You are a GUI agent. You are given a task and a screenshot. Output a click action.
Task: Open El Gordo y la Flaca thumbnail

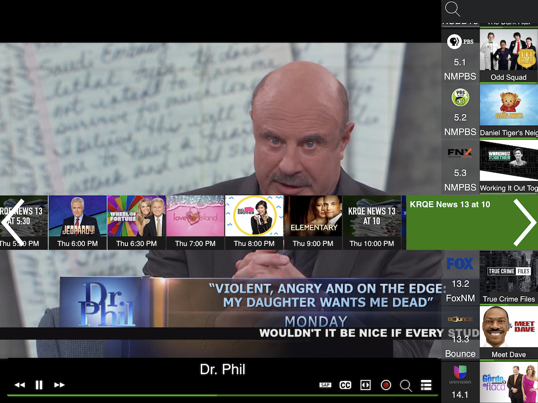(x=509, y=382)
